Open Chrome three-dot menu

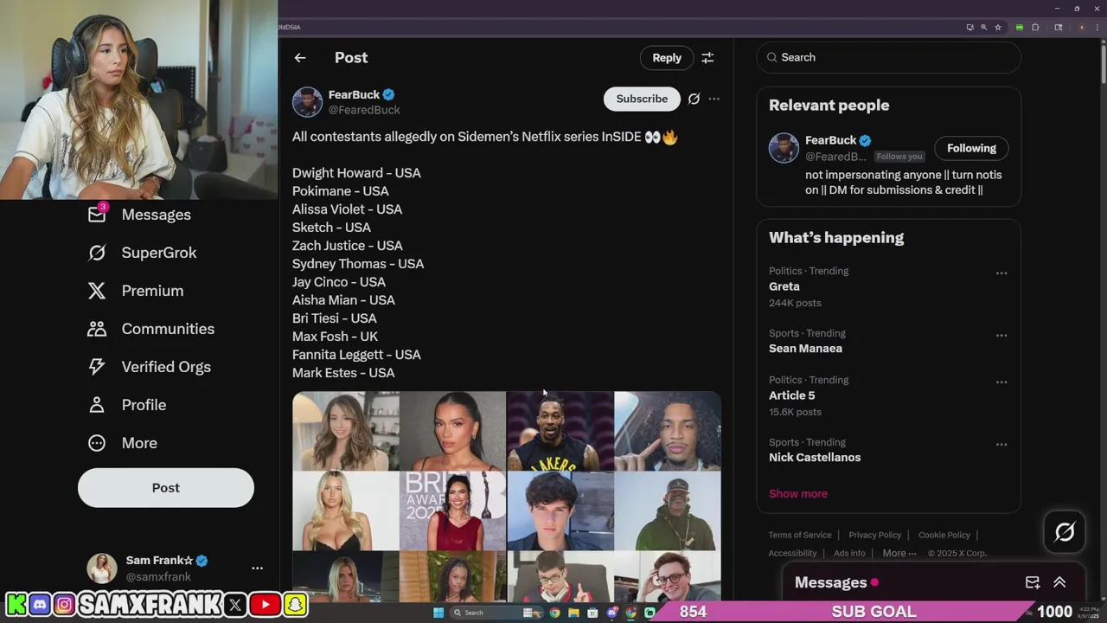[1097, 28]
